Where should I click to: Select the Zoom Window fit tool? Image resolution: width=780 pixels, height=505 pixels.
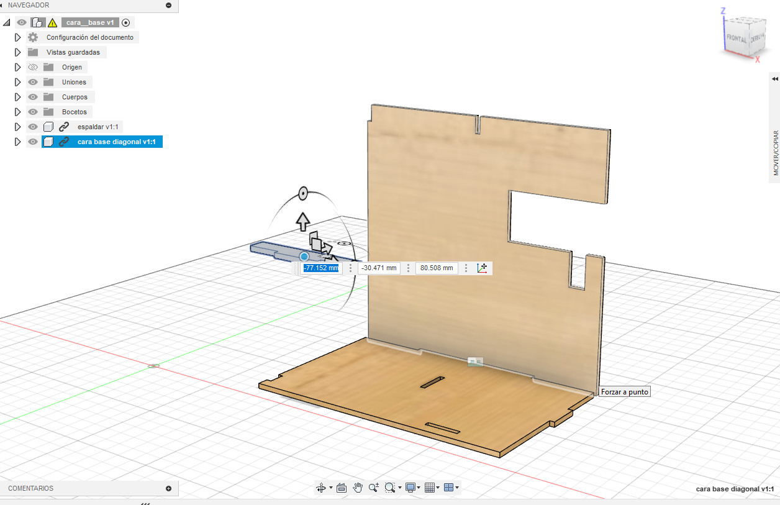pos(389,488)
